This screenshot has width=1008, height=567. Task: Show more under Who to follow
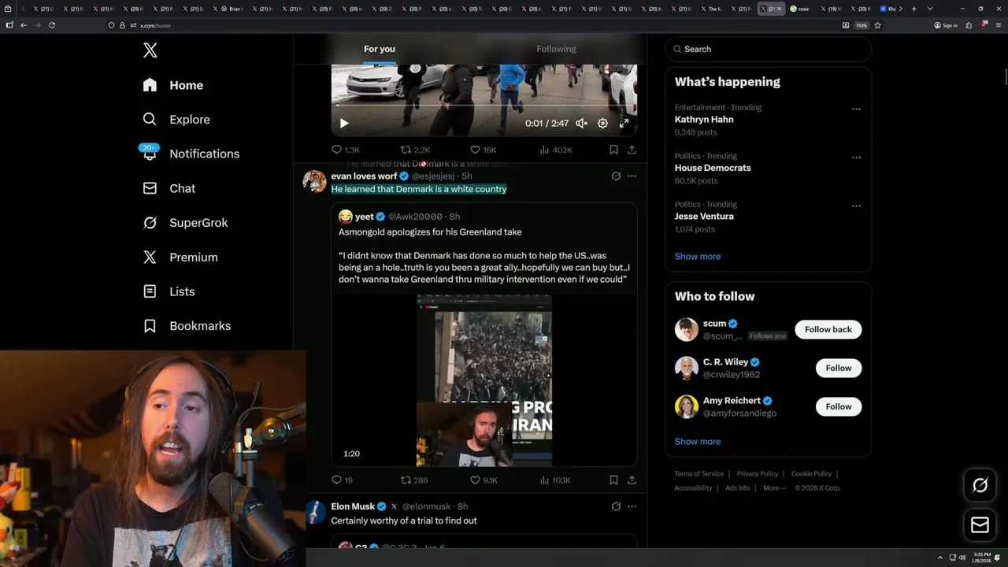(697, 441)
